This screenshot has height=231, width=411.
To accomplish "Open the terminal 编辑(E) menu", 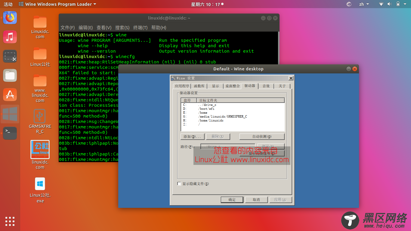I will click(x=86, y=27).
